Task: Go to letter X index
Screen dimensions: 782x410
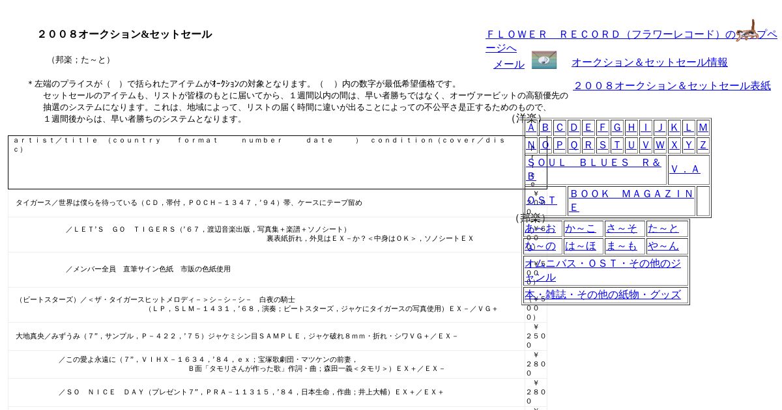Action: tap(674, 144)
